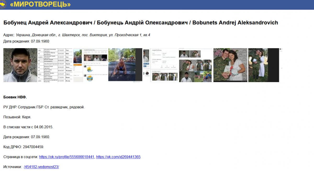Image resolution: width=314 pixels, height=171 pixels.
Task: Open the thumbnail of man squatting by fountain
Action: pyautogui.click(x=125, y=65)
